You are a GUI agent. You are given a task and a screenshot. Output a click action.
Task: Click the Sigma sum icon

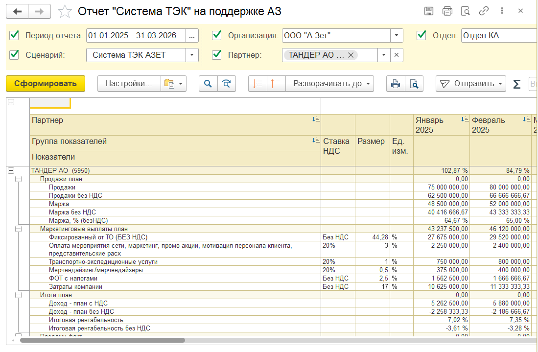(x=516, y=84)
